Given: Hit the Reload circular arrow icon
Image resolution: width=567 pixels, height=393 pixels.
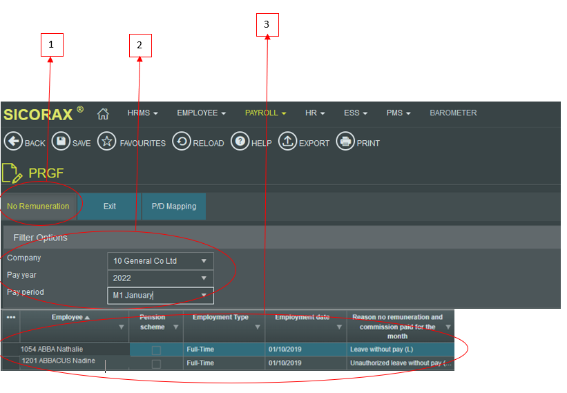Looking at the screenshot, I should 181,142.
